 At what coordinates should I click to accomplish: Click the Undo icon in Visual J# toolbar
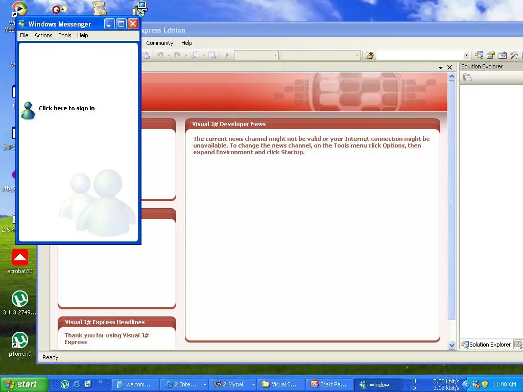click(160, 55)
